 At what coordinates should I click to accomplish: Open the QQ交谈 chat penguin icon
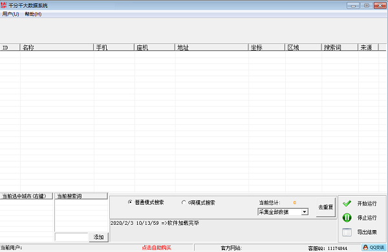tap(365, 247)
